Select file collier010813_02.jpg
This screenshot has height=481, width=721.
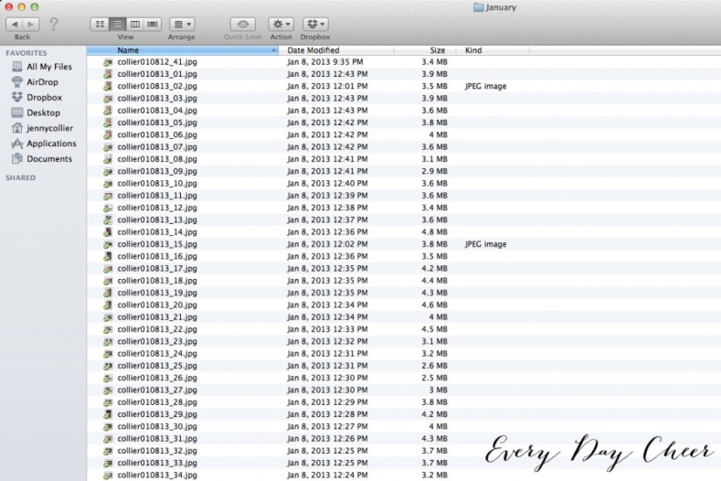click(157, 86)
